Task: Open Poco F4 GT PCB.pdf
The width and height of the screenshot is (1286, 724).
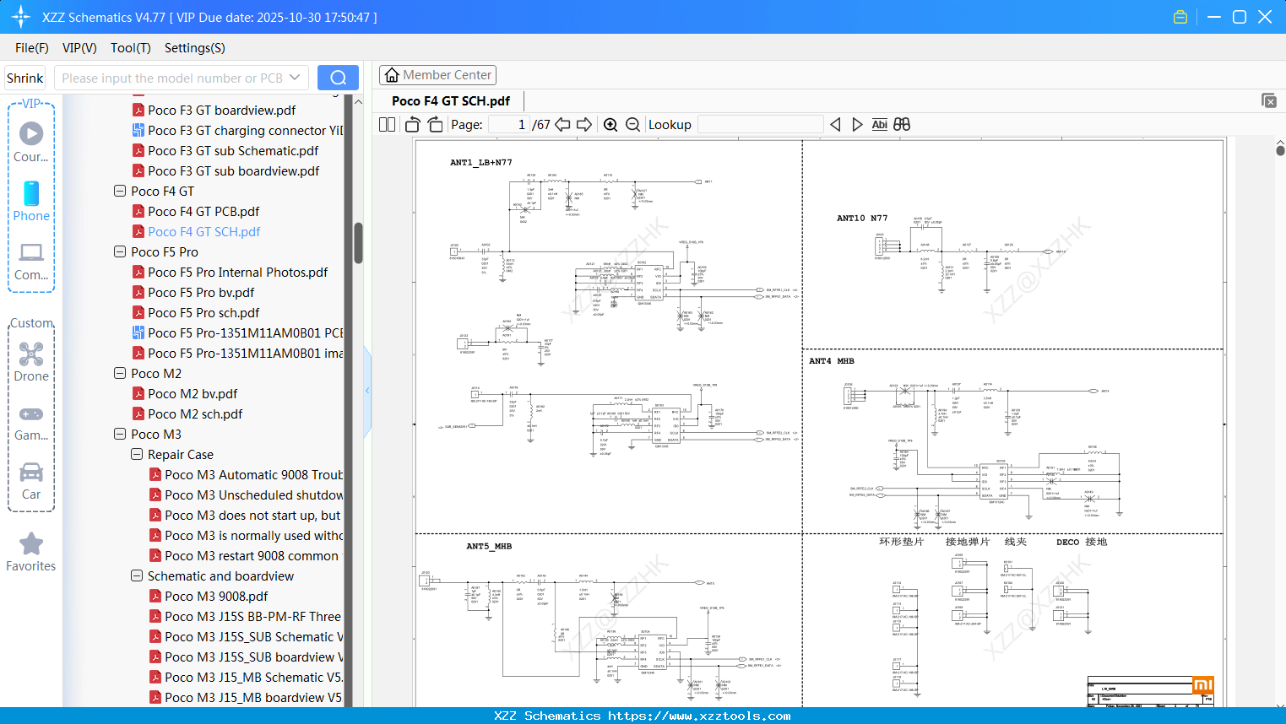Action: (x=203, y=212)
